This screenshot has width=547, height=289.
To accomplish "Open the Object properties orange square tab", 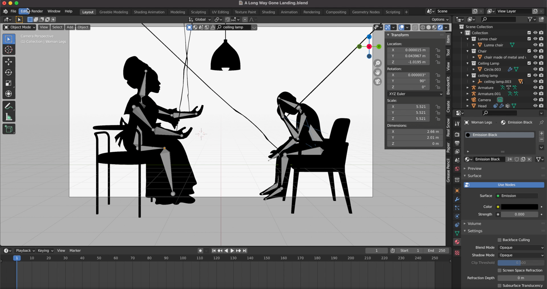I will (x=457, y=191).
